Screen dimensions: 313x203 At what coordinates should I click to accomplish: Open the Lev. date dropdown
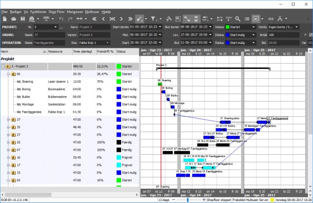[x=211, y=35]
